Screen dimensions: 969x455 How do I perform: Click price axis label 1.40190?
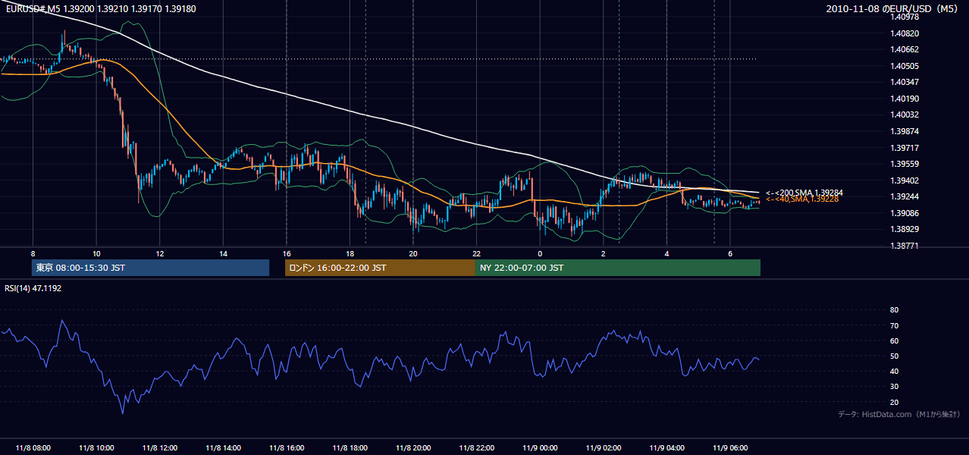[x=905, y=99]
